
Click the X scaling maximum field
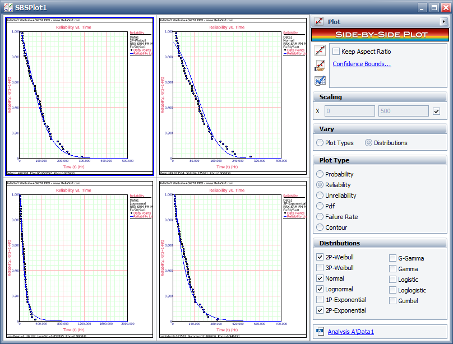pos(404,111)
